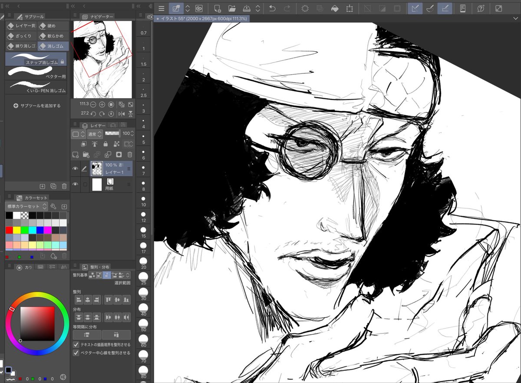Zoom in in Navigator with plus icon
Viewport: 521px width, 383px height.
pyautogui.click(x=102, y=105)
